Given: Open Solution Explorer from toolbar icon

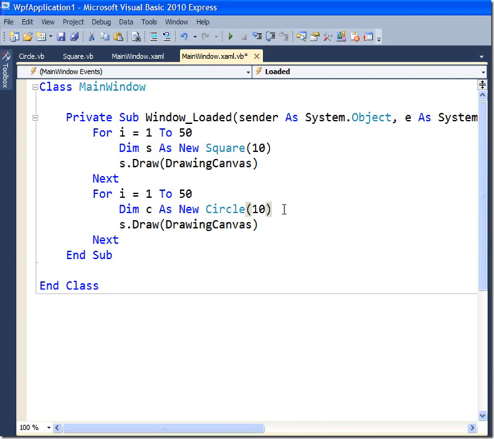Looking at the screenshot, I should point(301,37).
